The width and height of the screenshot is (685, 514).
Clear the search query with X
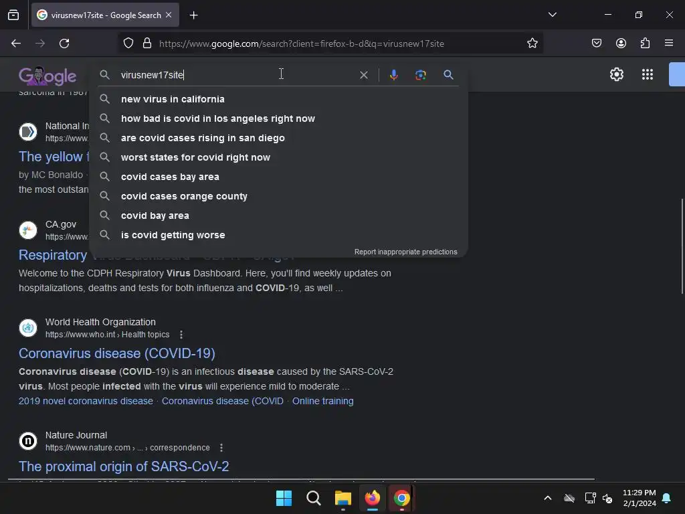363,75
